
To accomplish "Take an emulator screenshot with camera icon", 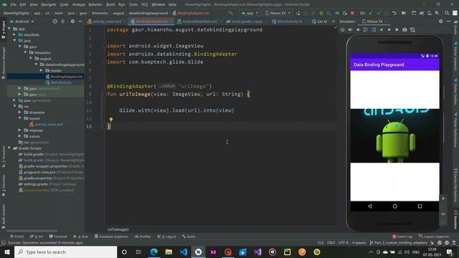I will (x=404, y=29).
